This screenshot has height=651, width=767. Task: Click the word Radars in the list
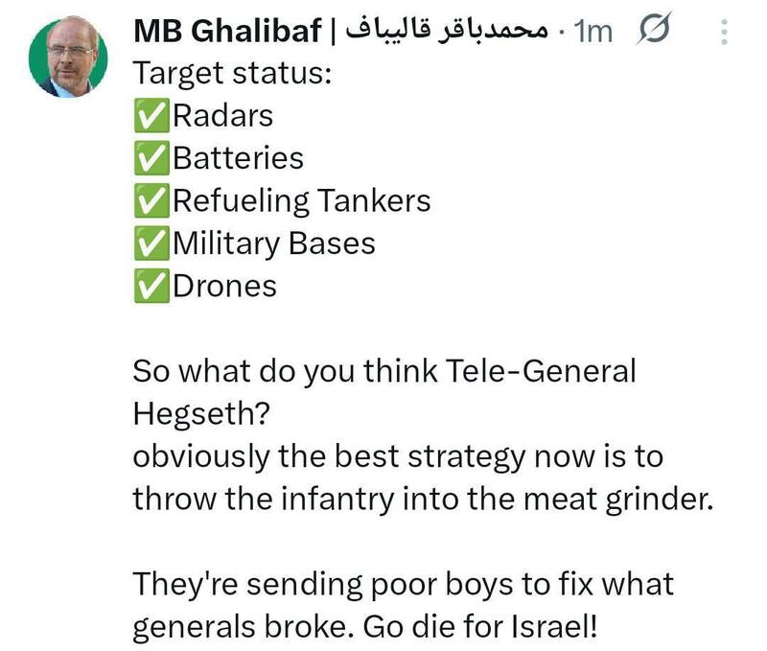pos(222,116)
